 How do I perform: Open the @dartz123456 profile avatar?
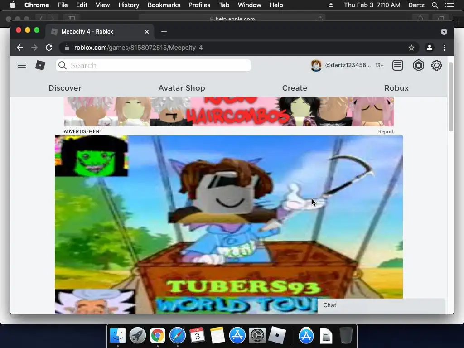[316, 65]
